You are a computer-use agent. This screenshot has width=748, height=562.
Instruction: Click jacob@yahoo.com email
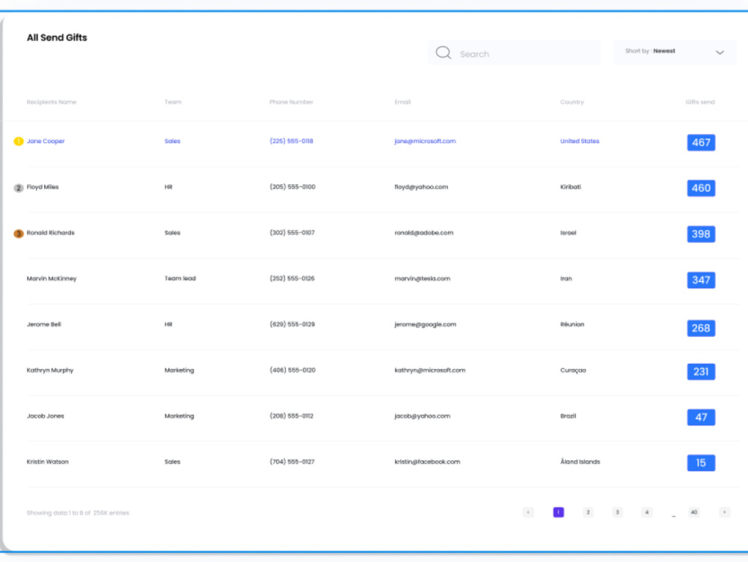[422, 416]
